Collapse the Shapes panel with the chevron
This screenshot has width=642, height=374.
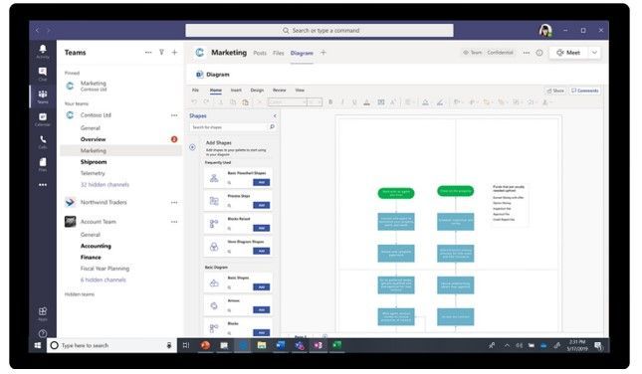275,115
